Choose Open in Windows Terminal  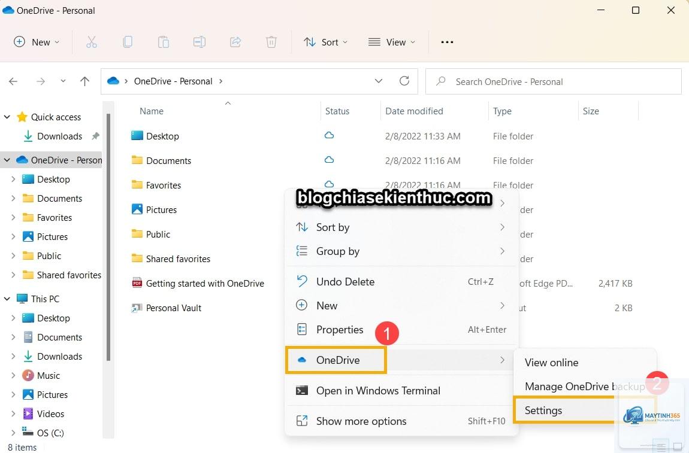point(401,391)
